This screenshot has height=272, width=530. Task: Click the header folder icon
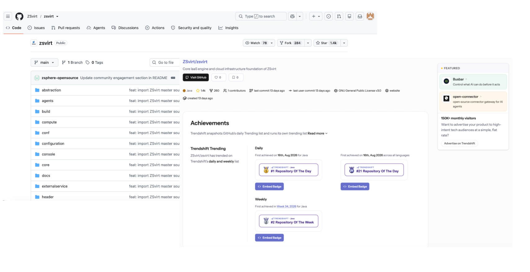[x=37, y=197]
